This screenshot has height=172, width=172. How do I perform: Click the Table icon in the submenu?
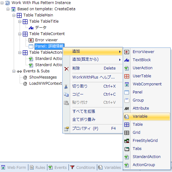pyautogui.click(x=127, y=124)
